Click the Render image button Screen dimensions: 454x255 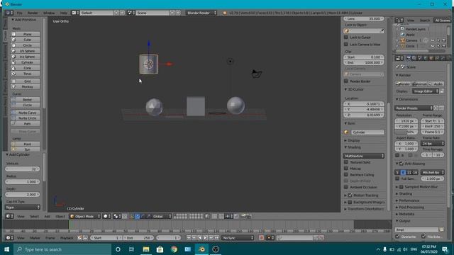(x=403, y=84)
